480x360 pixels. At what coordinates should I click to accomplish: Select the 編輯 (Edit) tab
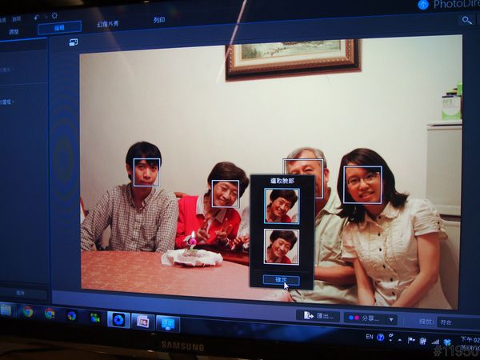pos(59,28)
